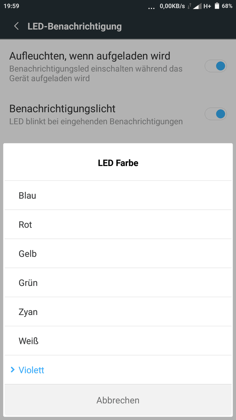Tap the data transfer arrows icon
Viewport: 236px width, 420px height.
189,6
